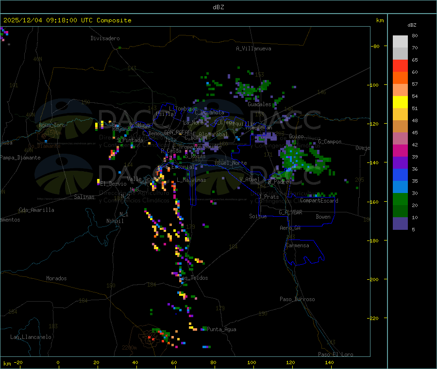Screen dimensions: 437x369
Task: Select the green 20 dBZ legend swatch
Action: (x=400, y=199)
